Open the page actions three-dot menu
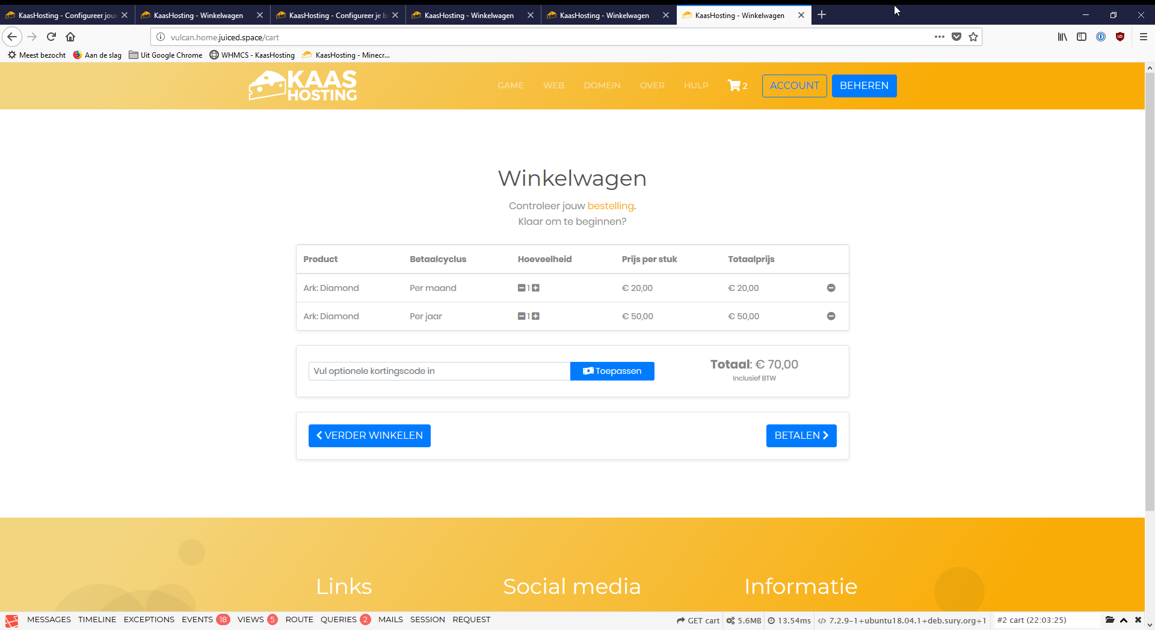The image size is (1155, 630). [939, 37]
